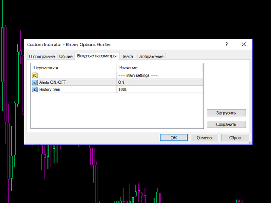Image resolution: width=271 pixels, height=203 pixels.
Task: Click the Переменная column header
Action: click(x=74, y=68)
